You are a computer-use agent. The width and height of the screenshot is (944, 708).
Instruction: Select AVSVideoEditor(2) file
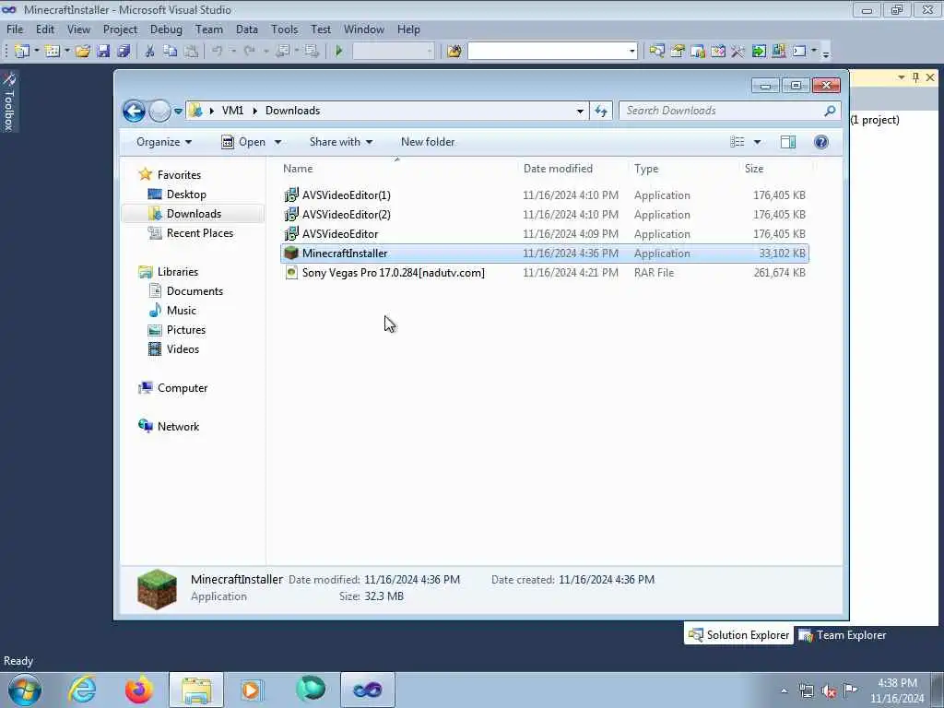(544, 214)
